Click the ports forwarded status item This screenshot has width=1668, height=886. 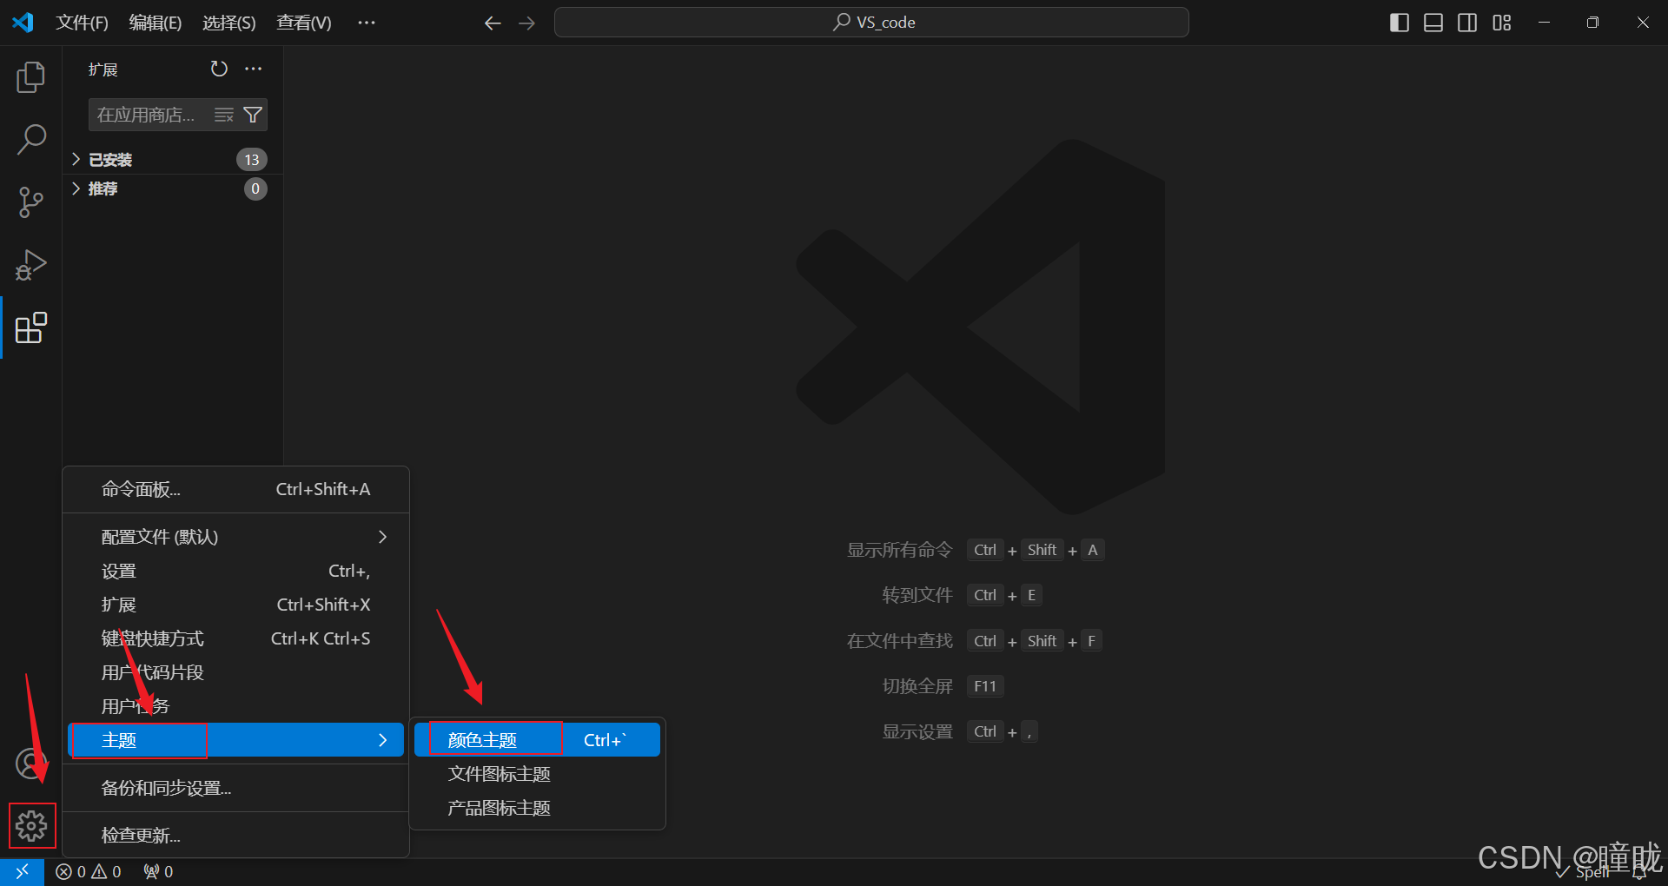[x=158, y=871]
